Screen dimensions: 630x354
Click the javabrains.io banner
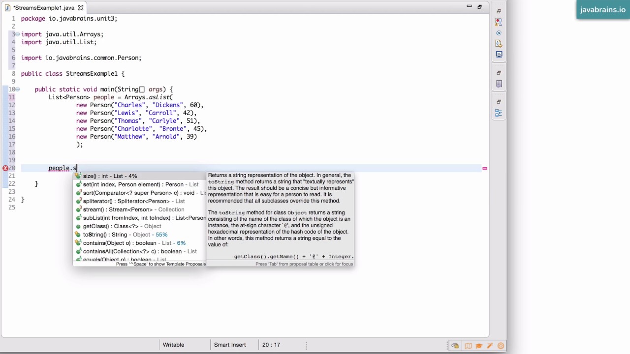click(603, 9)
